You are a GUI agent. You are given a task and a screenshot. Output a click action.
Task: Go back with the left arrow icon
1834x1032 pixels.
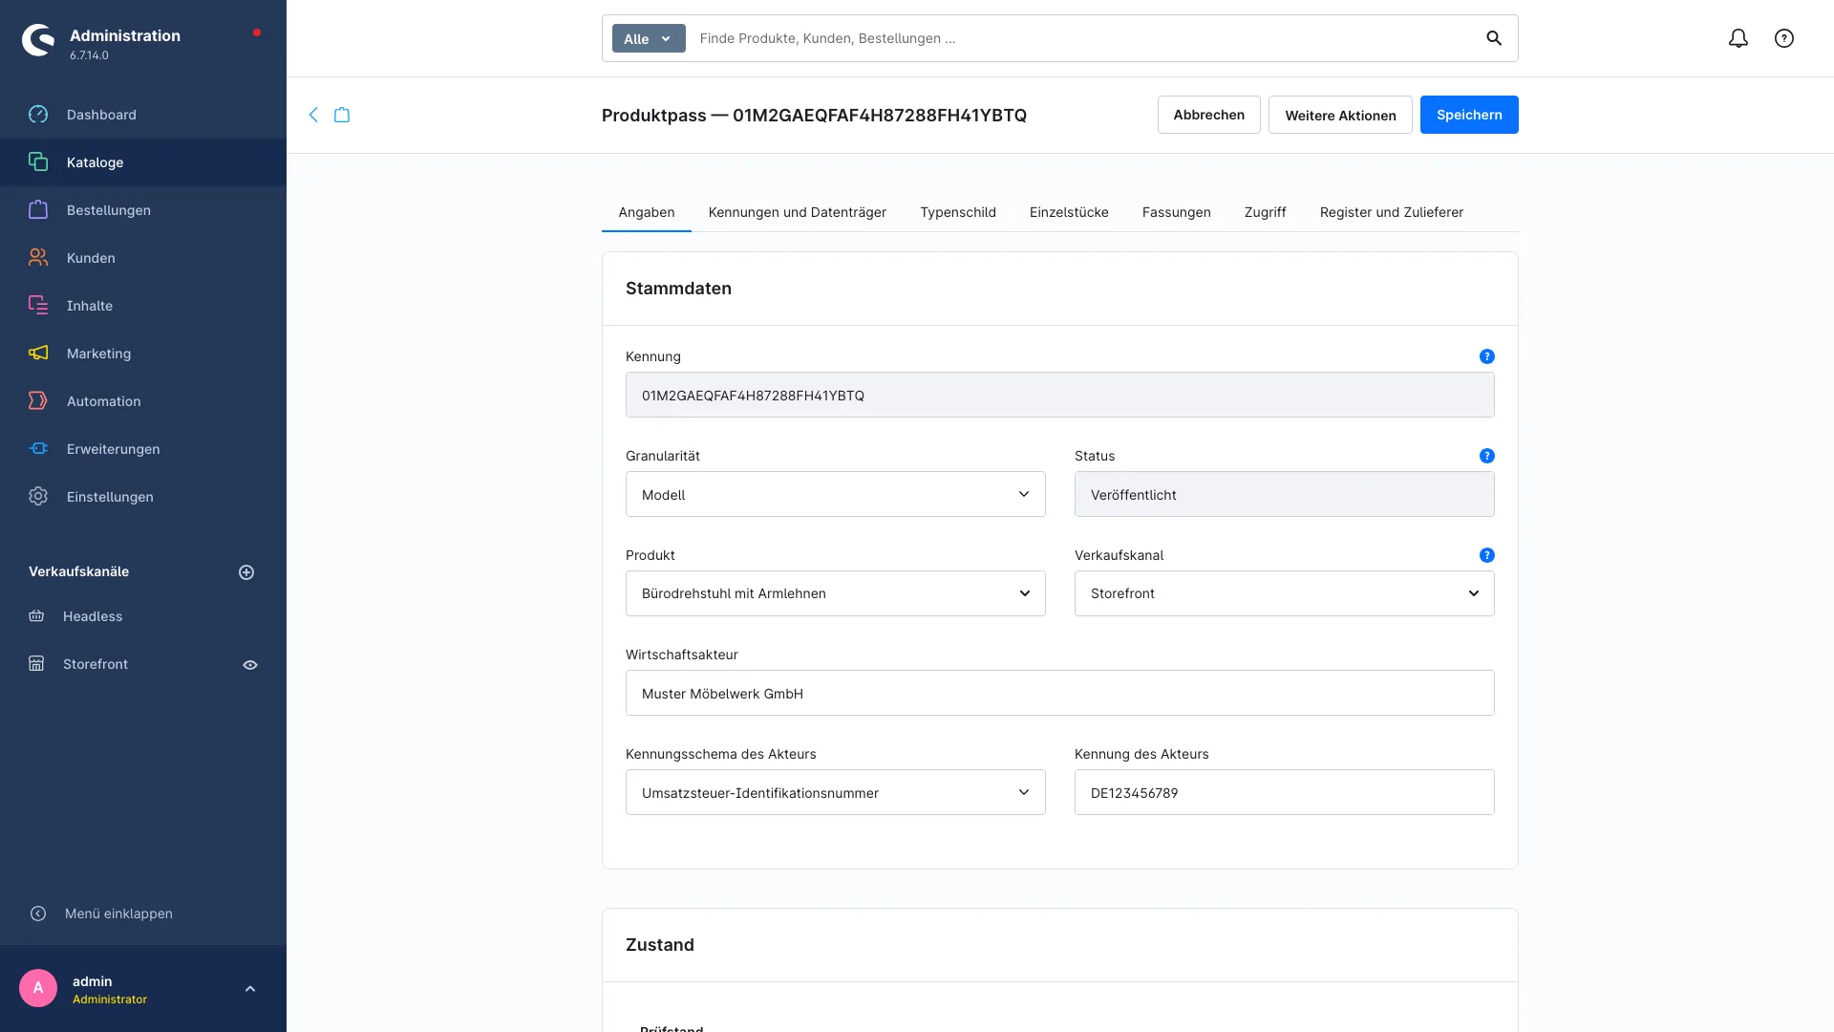tap(313, 115)
